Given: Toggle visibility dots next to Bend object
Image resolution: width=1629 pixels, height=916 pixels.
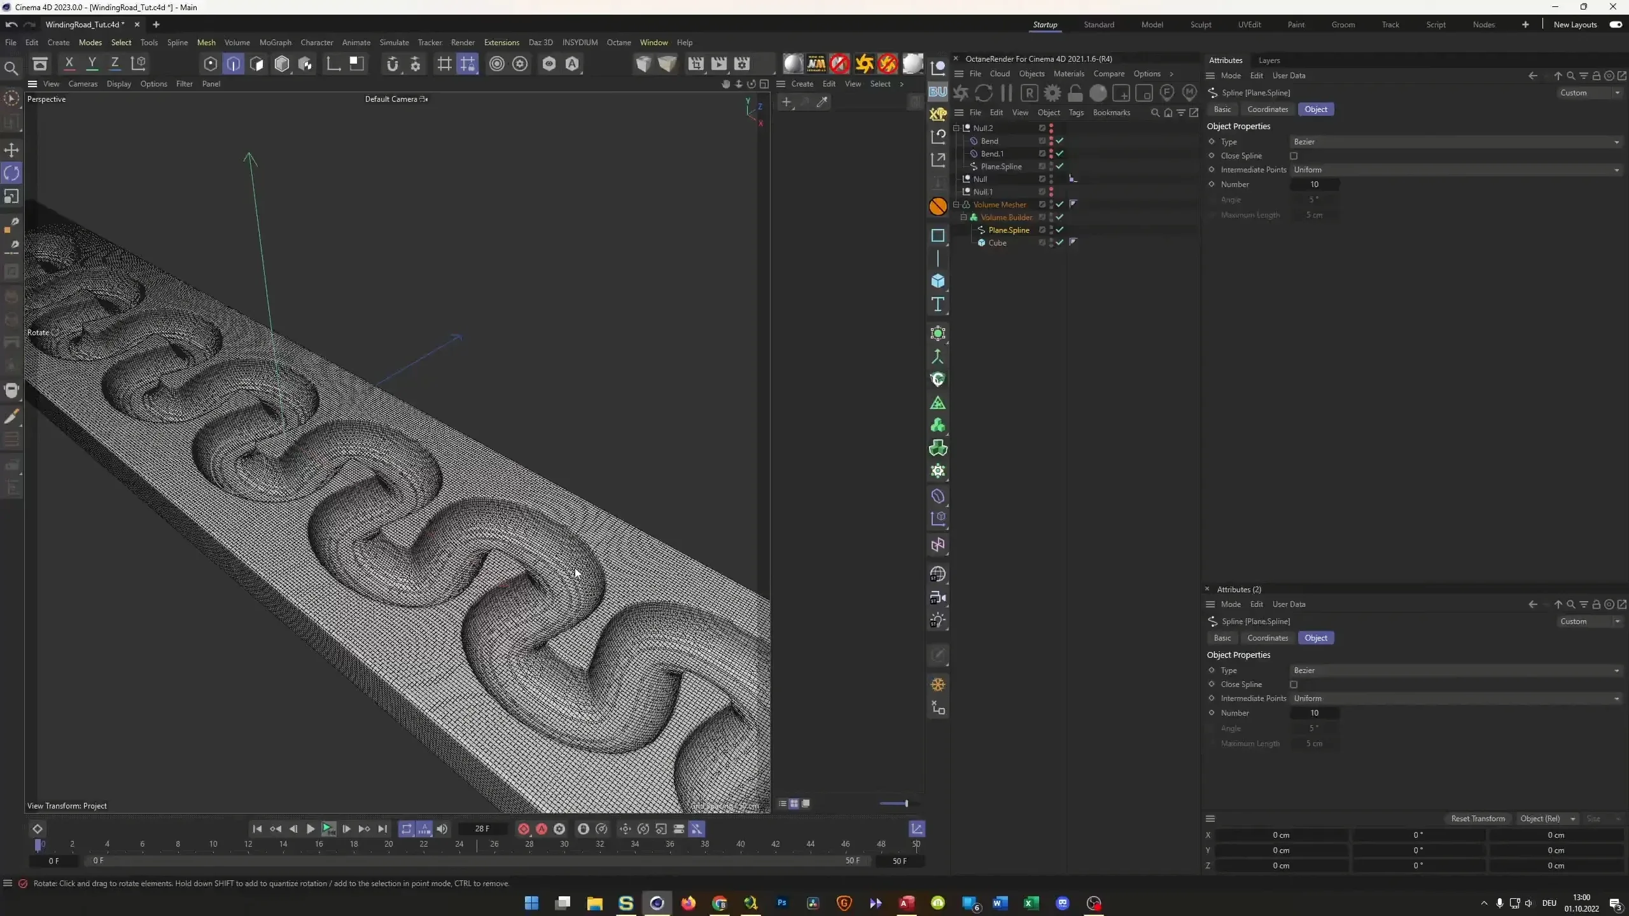Looking at the screenshot, I should (x=1052, y=141).
